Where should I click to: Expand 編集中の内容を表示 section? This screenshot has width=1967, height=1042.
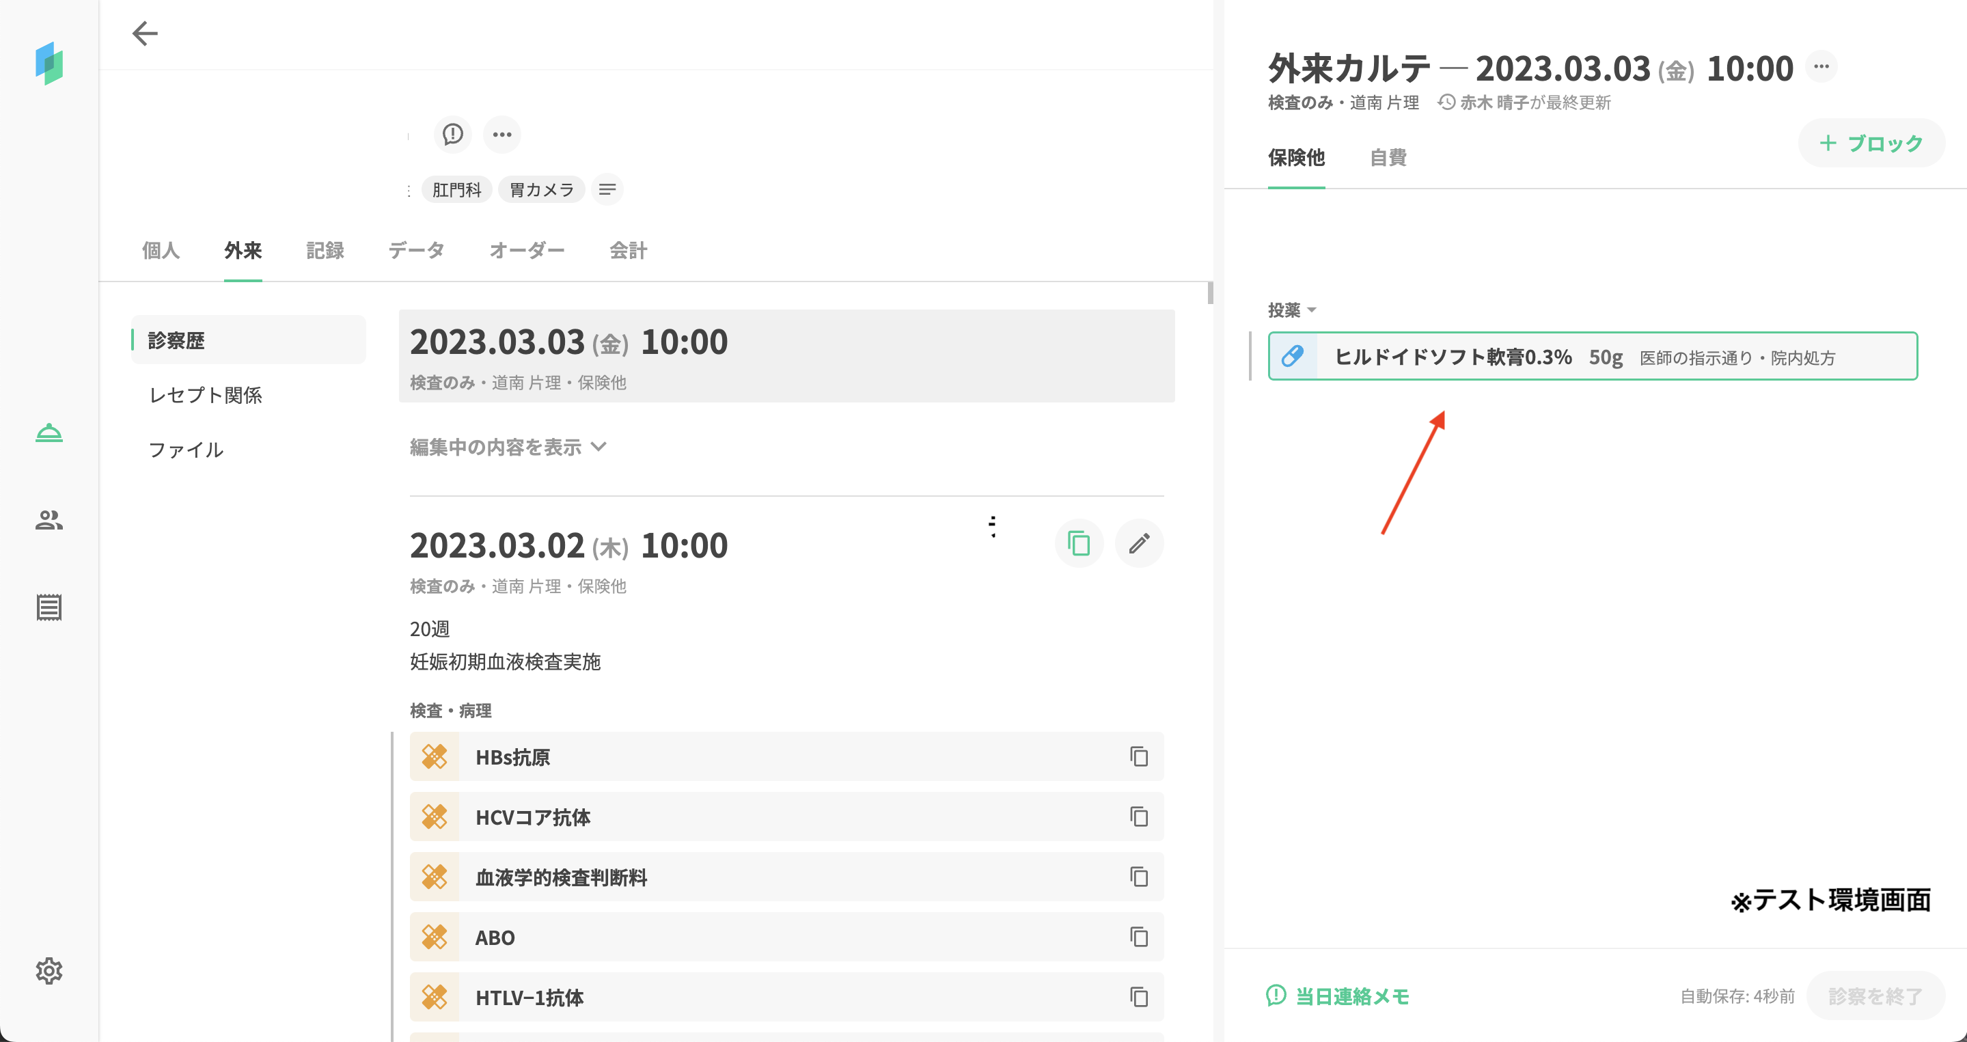click(508, 447)
